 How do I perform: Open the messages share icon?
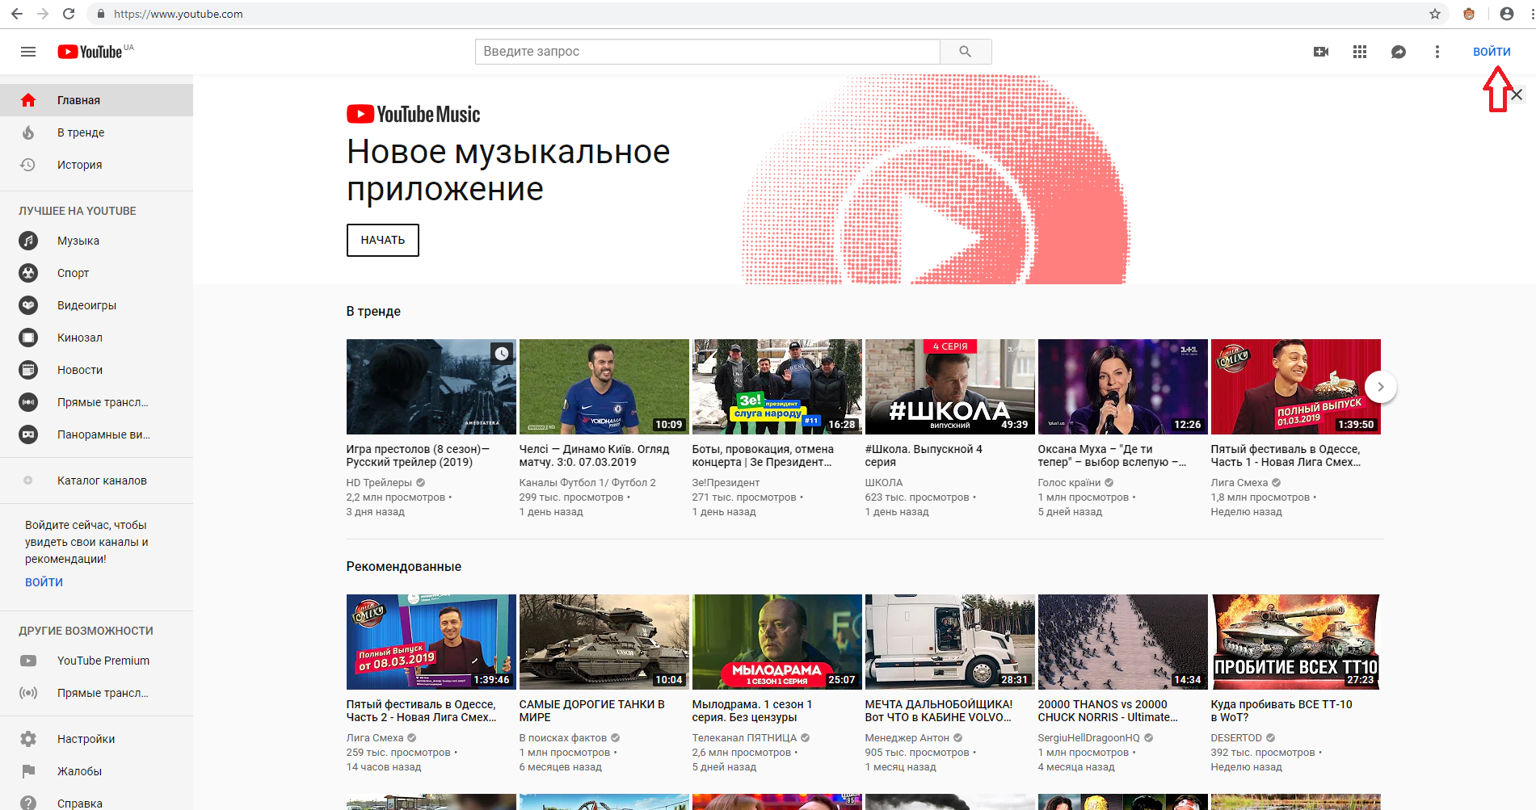tap(1399, 52)
